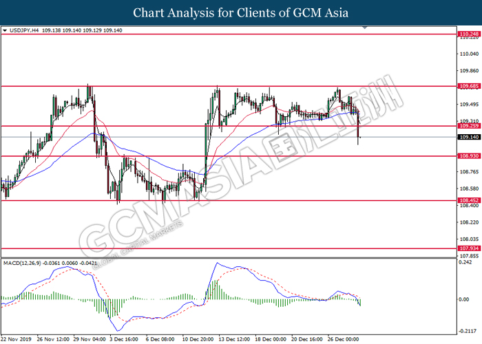482x344 pixels.
Task: Select the 110.248 resistance level label
Action: coord(469,34)
